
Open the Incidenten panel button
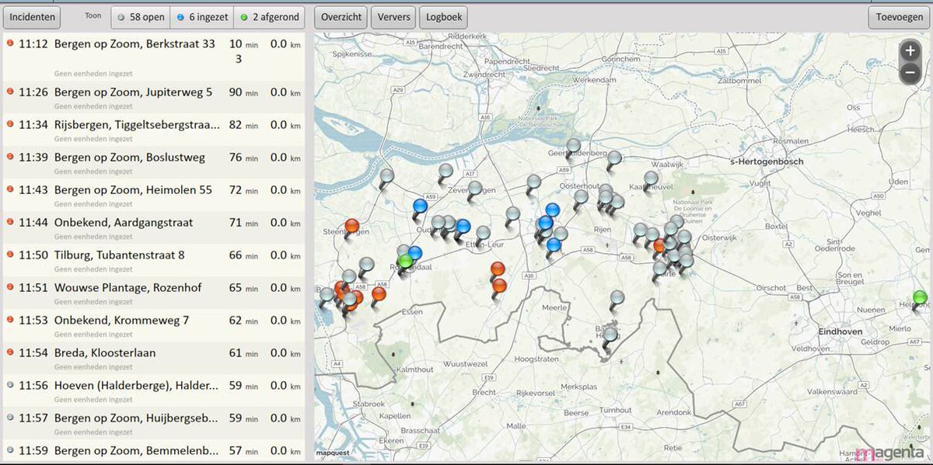32,17
